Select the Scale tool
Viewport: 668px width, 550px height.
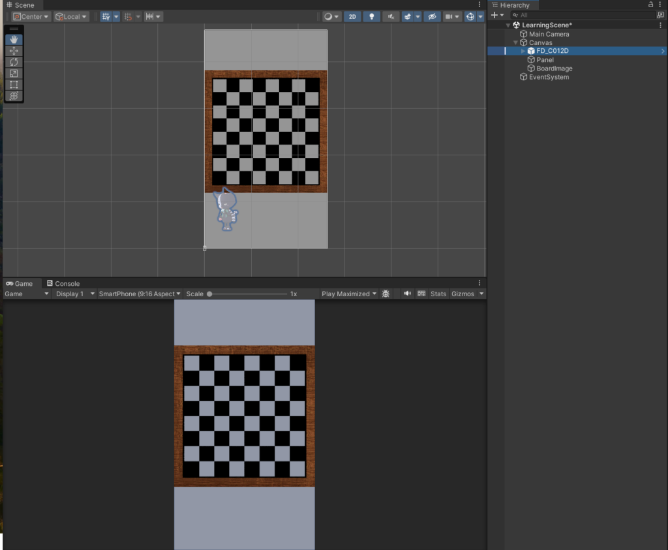coord(14,73)
